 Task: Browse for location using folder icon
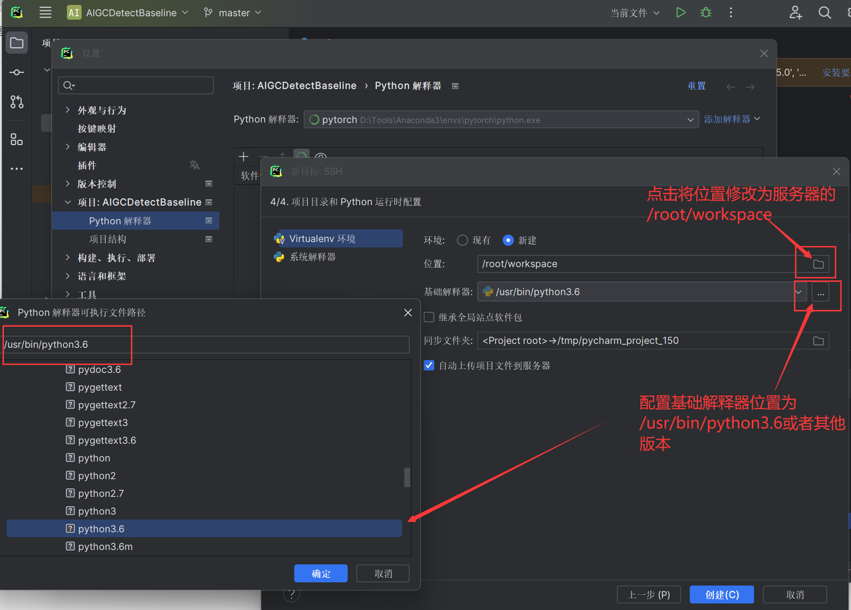click(x=818, y=264)
